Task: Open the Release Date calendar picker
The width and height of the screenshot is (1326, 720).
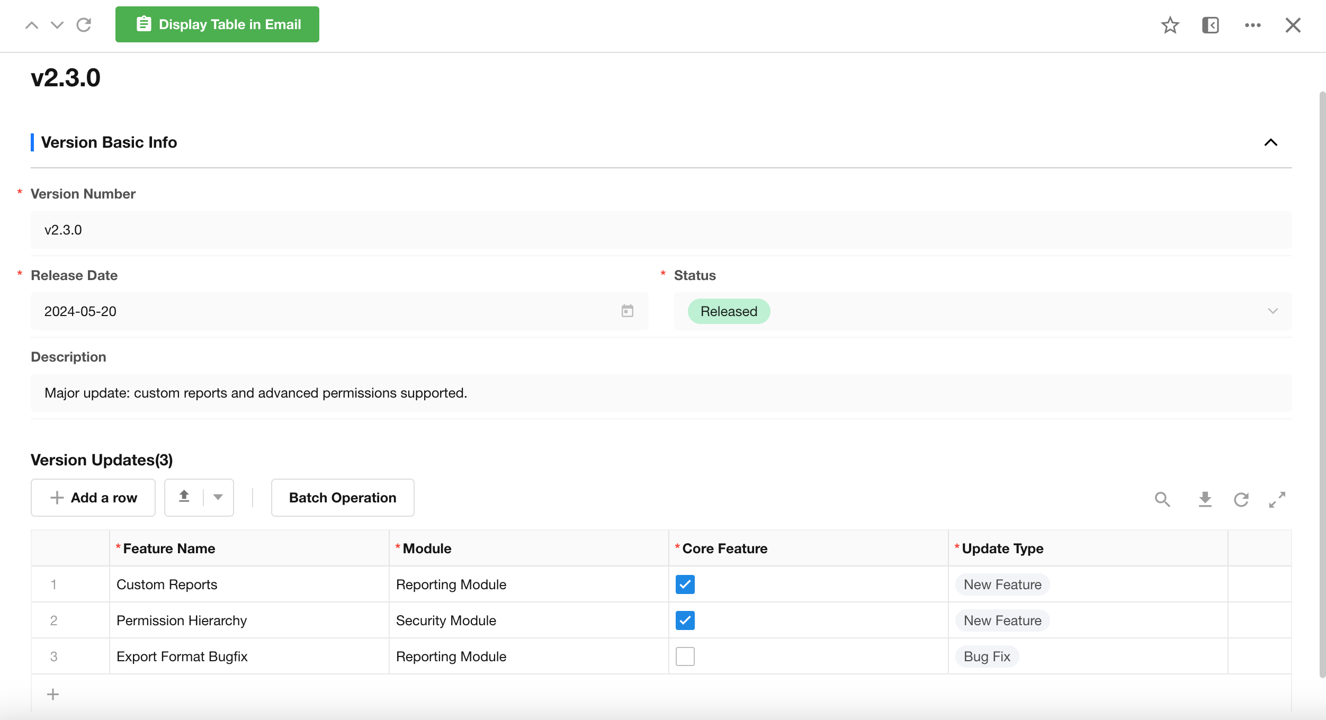Action: [x=627, y=311]
